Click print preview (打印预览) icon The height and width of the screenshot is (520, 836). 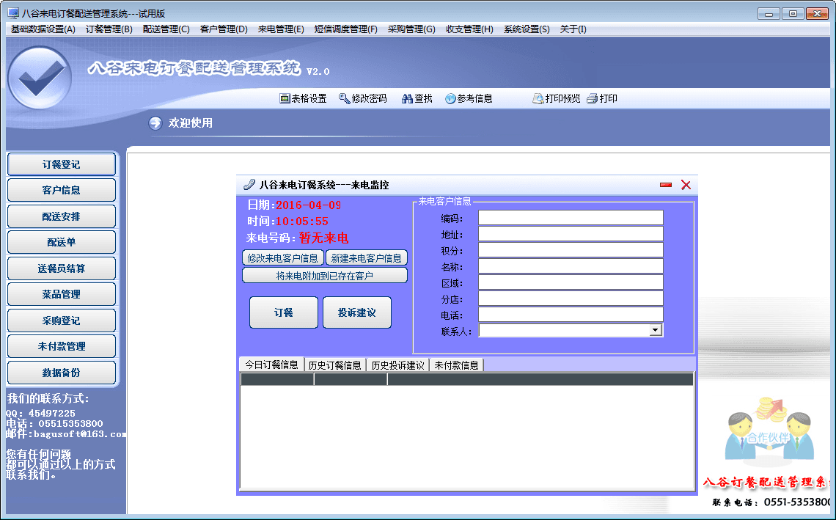tap(538, 98)
